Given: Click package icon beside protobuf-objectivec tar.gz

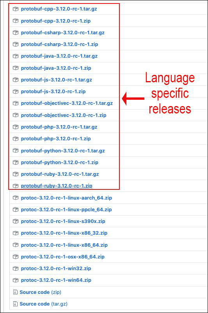Looking at the screenshot, I should coord(16,103).
